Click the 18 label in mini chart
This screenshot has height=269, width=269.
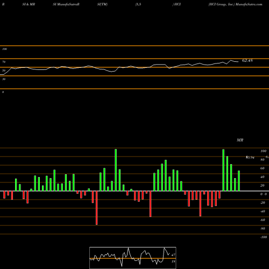(x=173, y=261)
